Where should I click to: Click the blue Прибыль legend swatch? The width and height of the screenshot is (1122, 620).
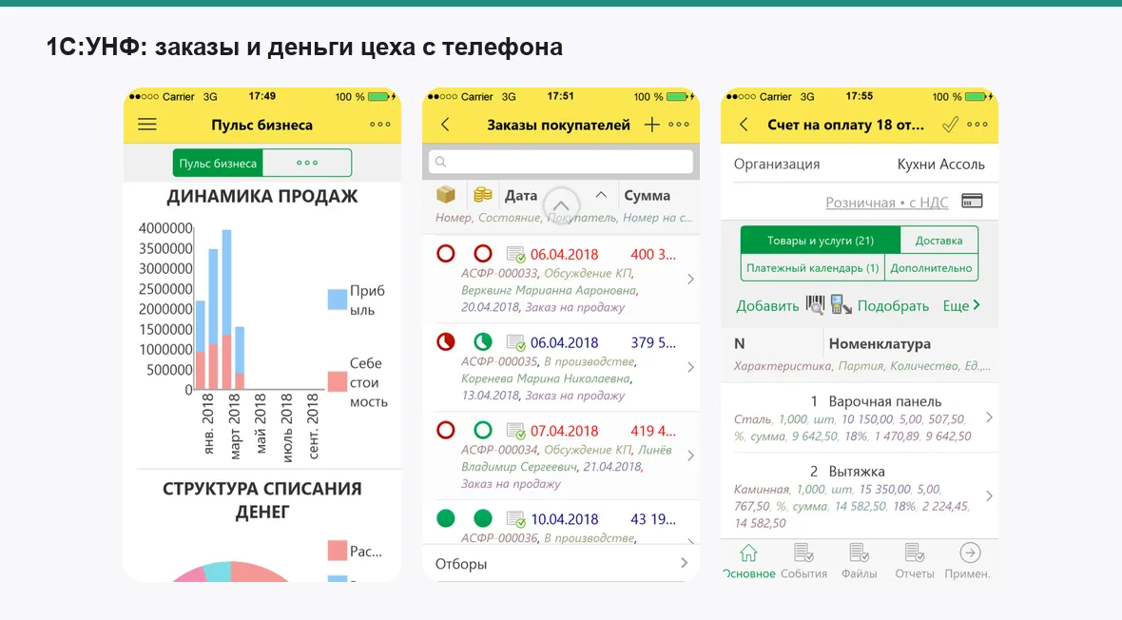coord(337,300)
